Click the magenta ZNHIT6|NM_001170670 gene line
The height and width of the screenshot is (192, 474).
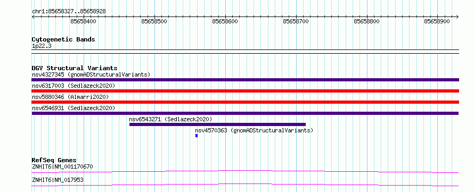245,171
